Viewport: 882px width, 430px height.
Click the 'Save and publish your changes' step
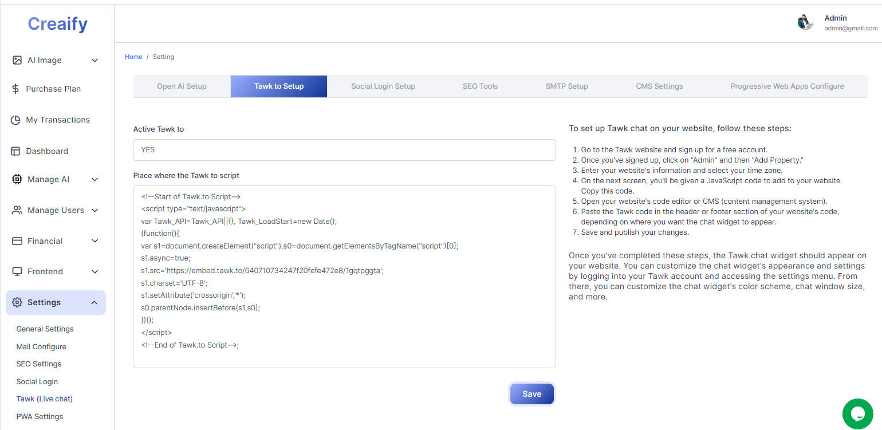[635, 232]
